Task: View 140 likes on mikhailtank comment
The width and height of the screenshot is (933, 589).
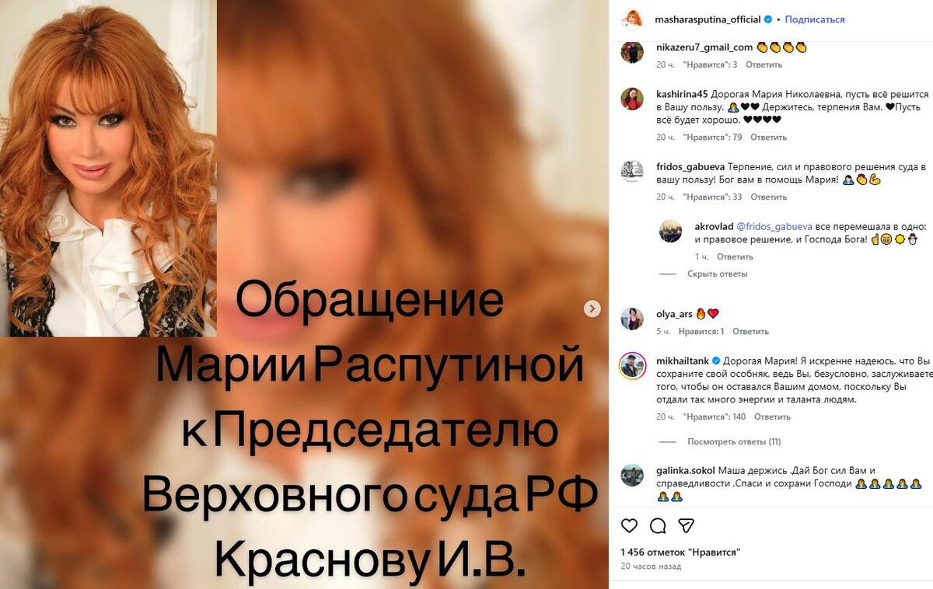Action: coord(714,417)
